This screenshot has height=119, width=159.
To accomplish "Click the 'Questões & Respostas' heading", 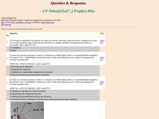I will 68,3.
